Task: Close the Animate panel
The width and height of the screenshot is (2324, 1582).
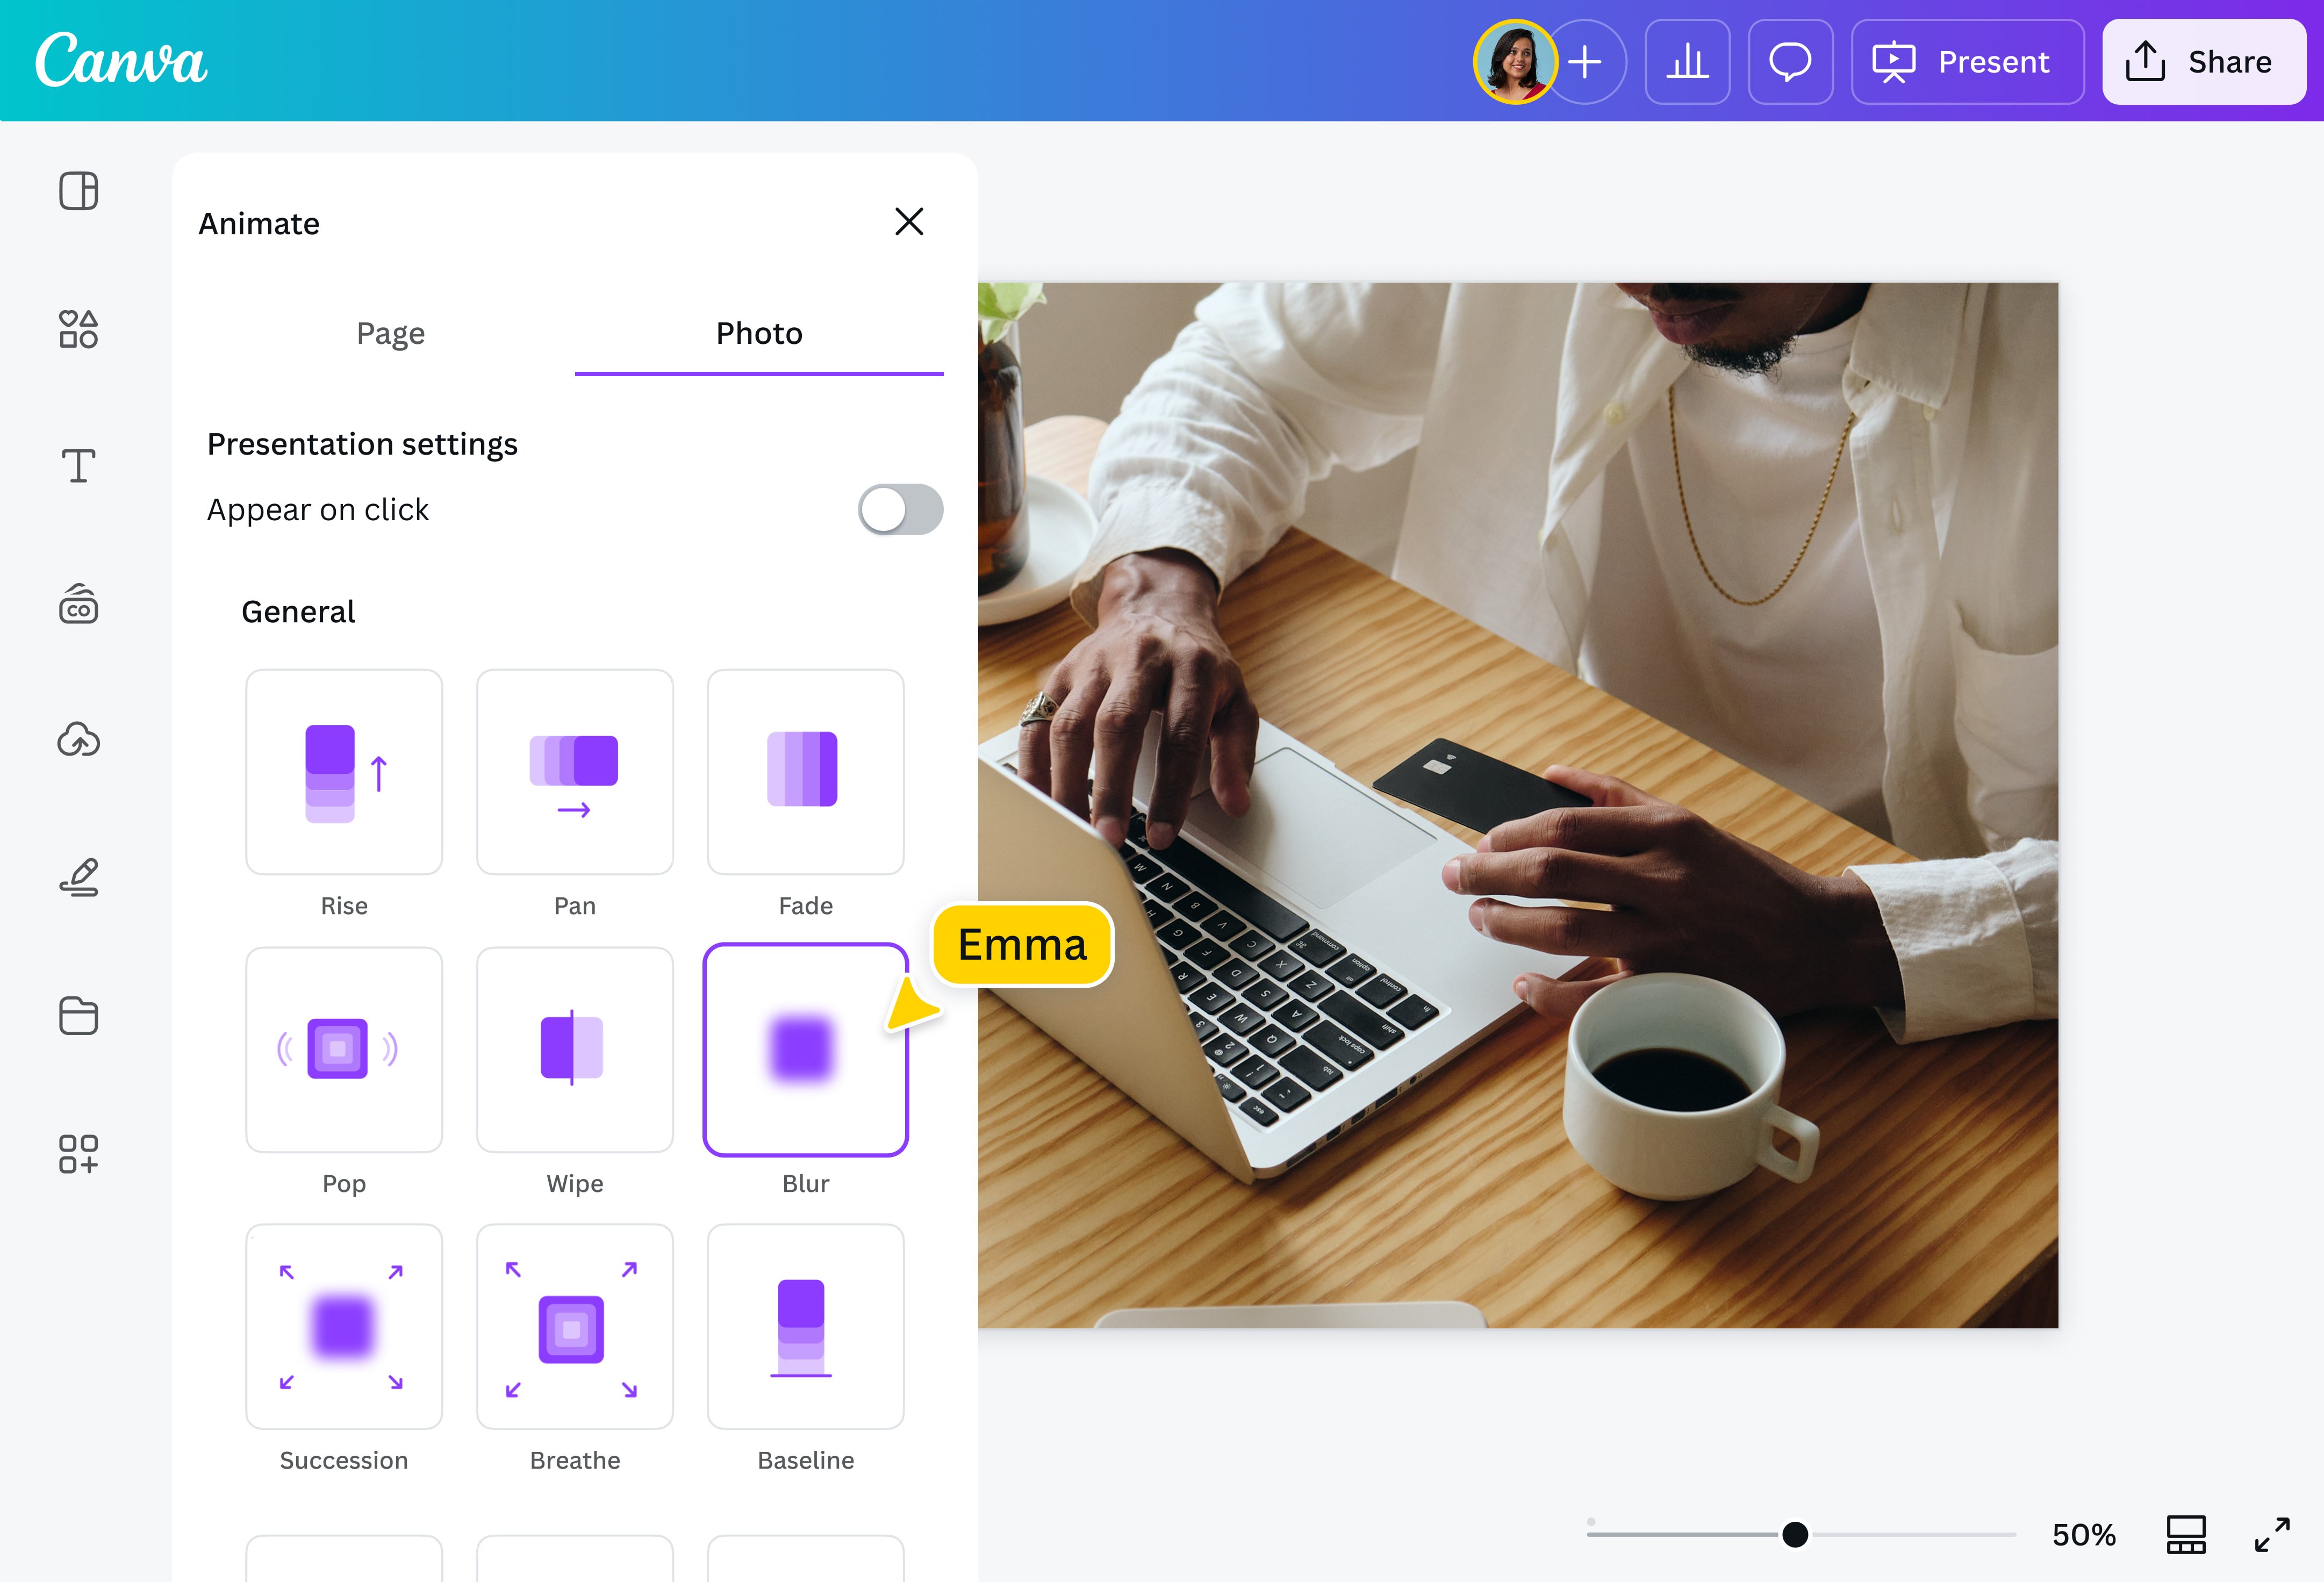Action: 908,221
